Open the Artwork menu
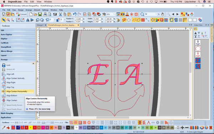 coord(37,10)
